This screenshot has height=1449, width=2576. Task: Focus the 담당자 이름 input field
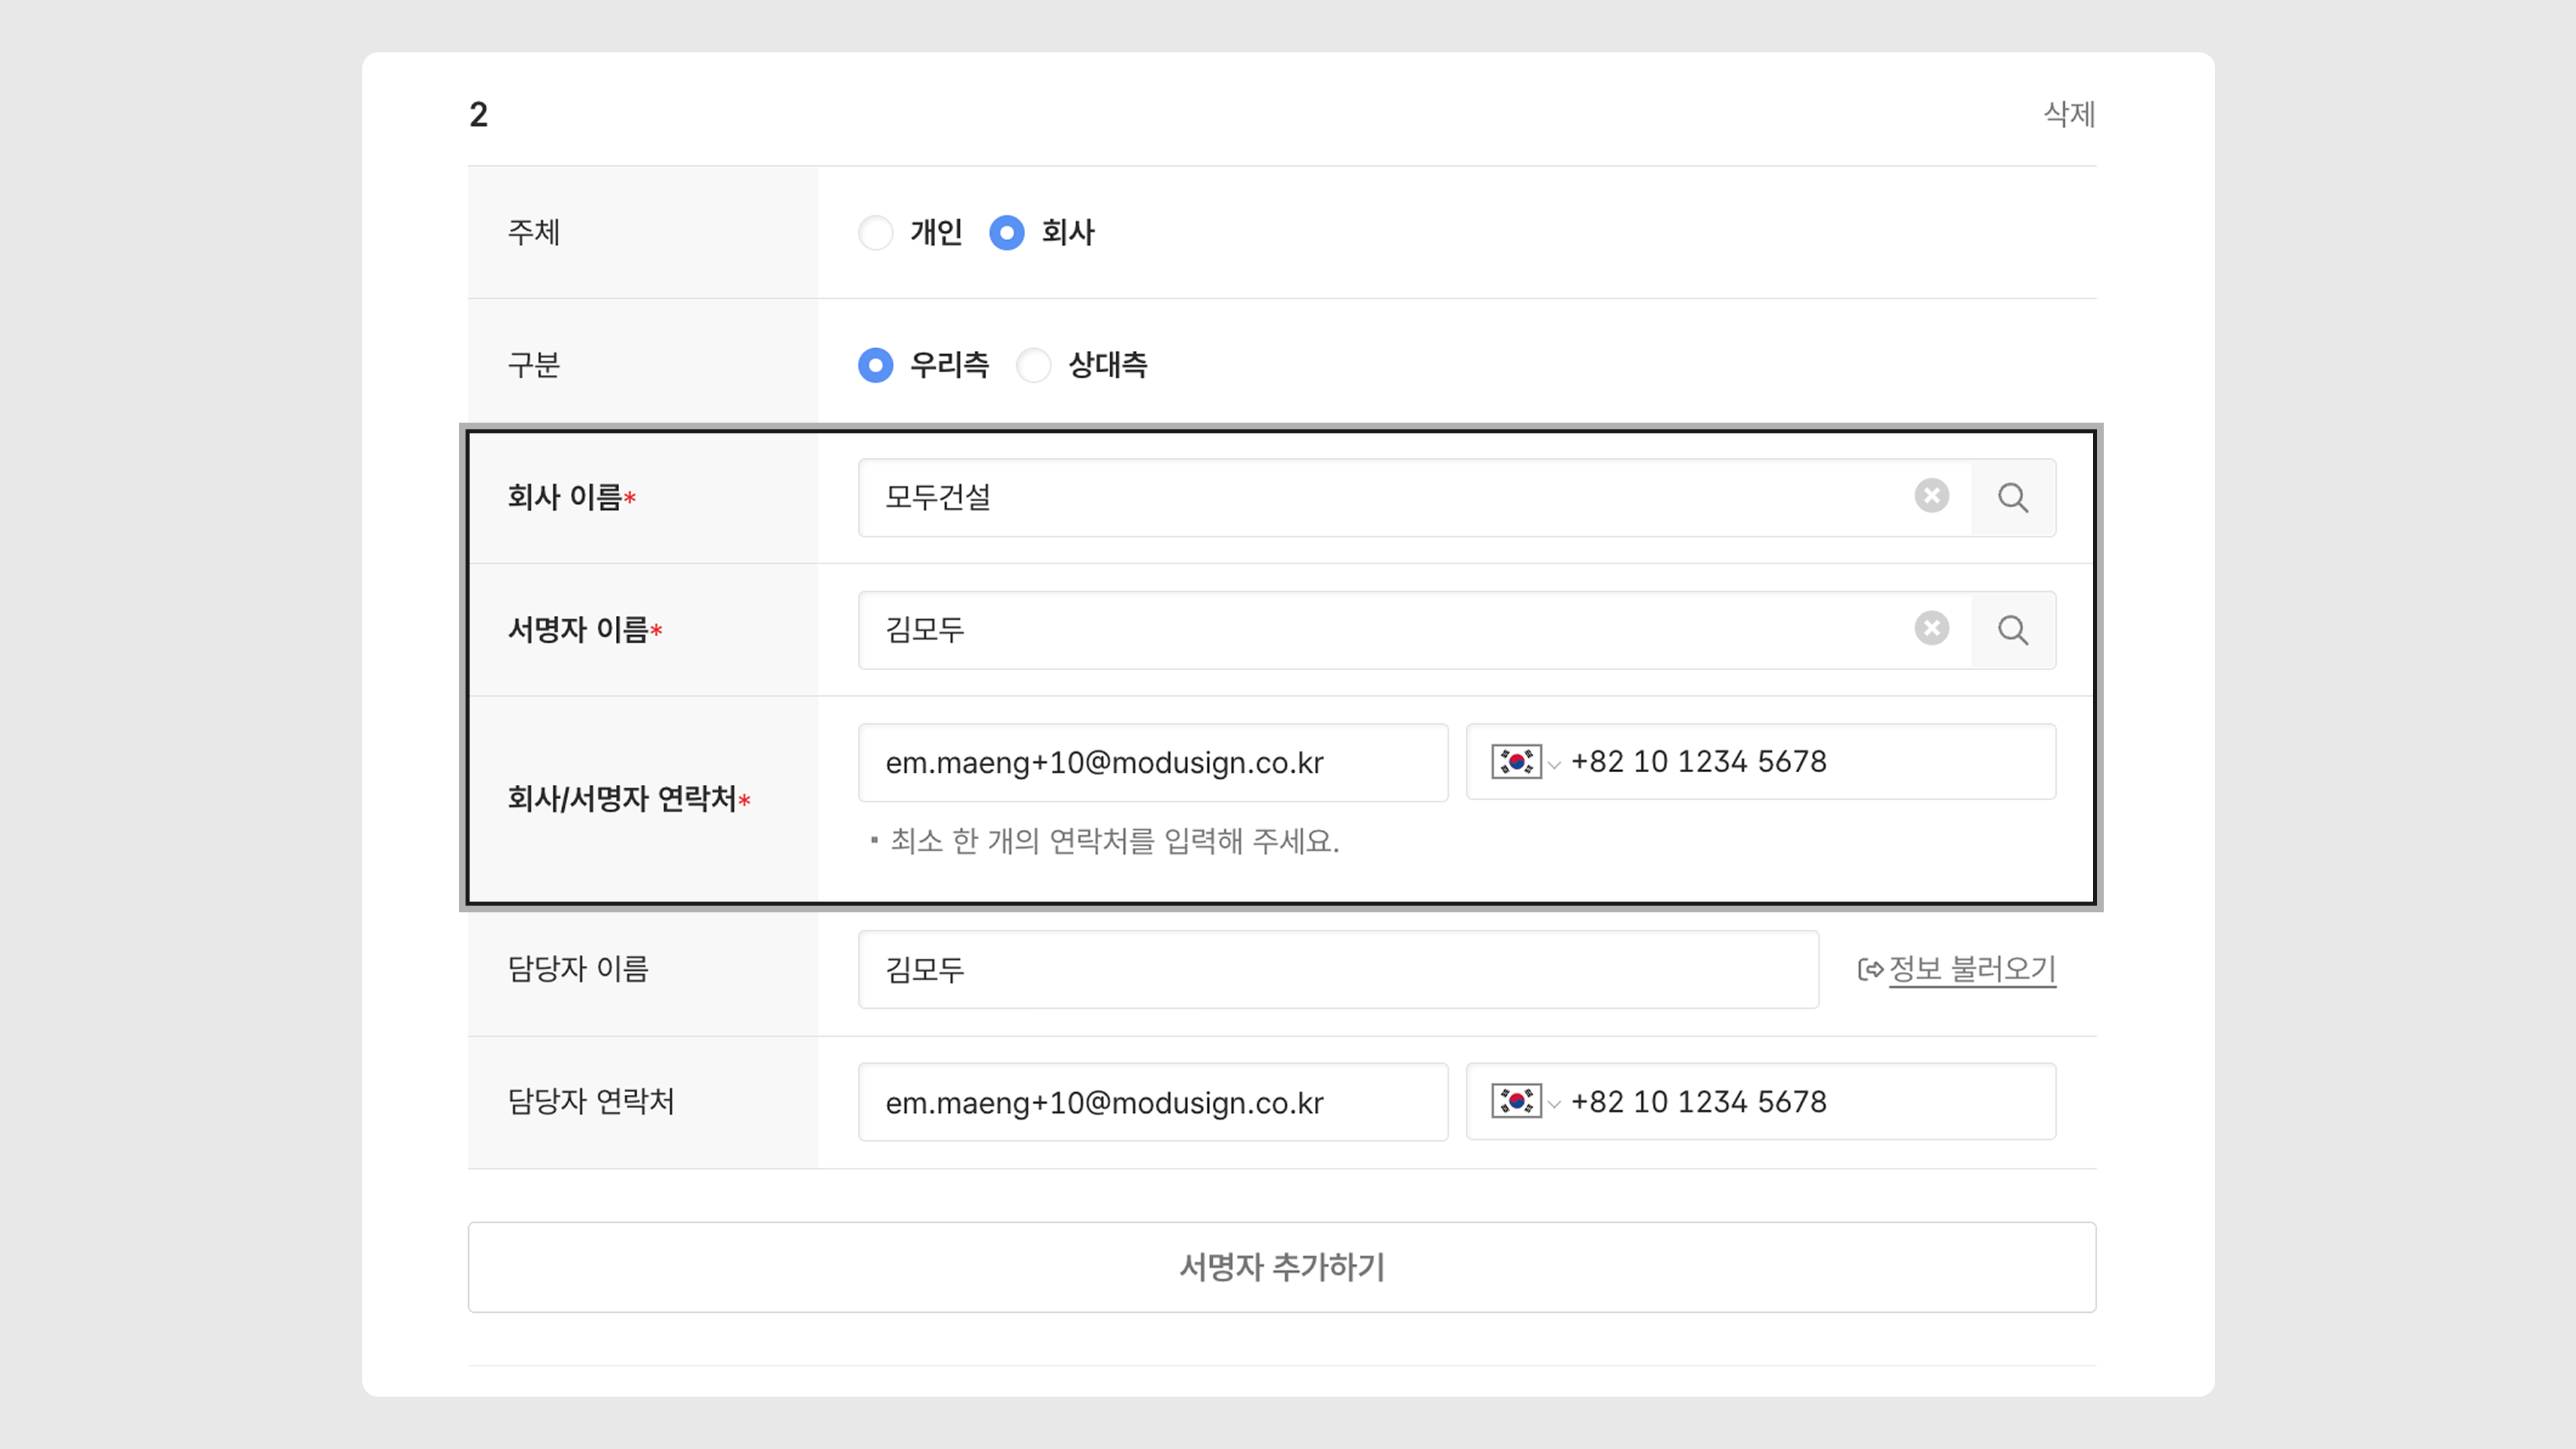click(1337, 969)
